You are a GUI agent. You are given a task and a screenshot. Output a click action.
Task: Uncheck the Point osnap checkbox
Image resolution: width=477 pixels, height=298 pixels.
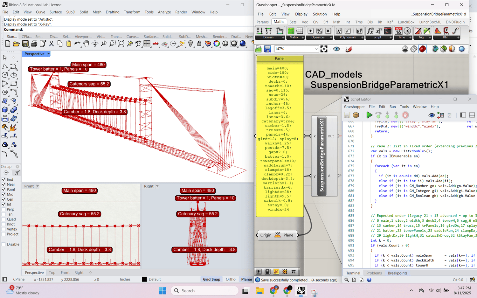[3, 190]
